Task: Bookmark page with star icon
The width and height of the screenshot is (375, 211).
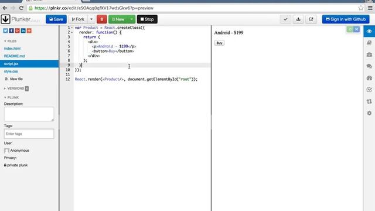Action: (x=361, y=8)
